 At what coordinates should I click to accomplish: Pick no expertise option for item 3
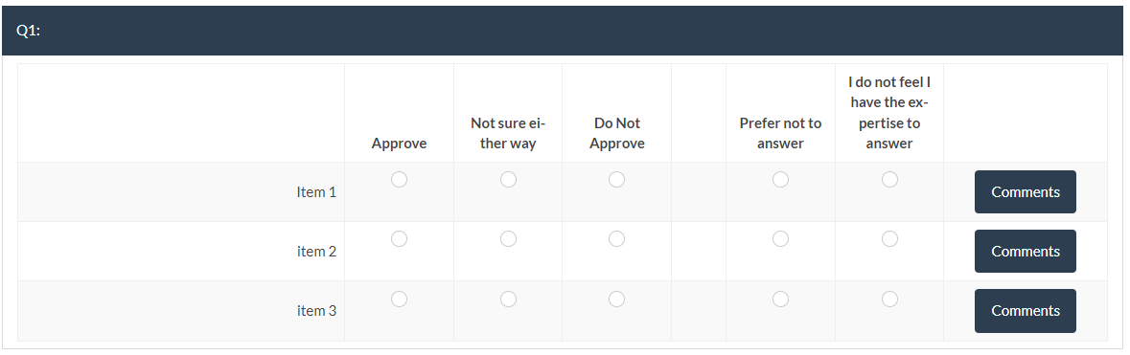890,299
